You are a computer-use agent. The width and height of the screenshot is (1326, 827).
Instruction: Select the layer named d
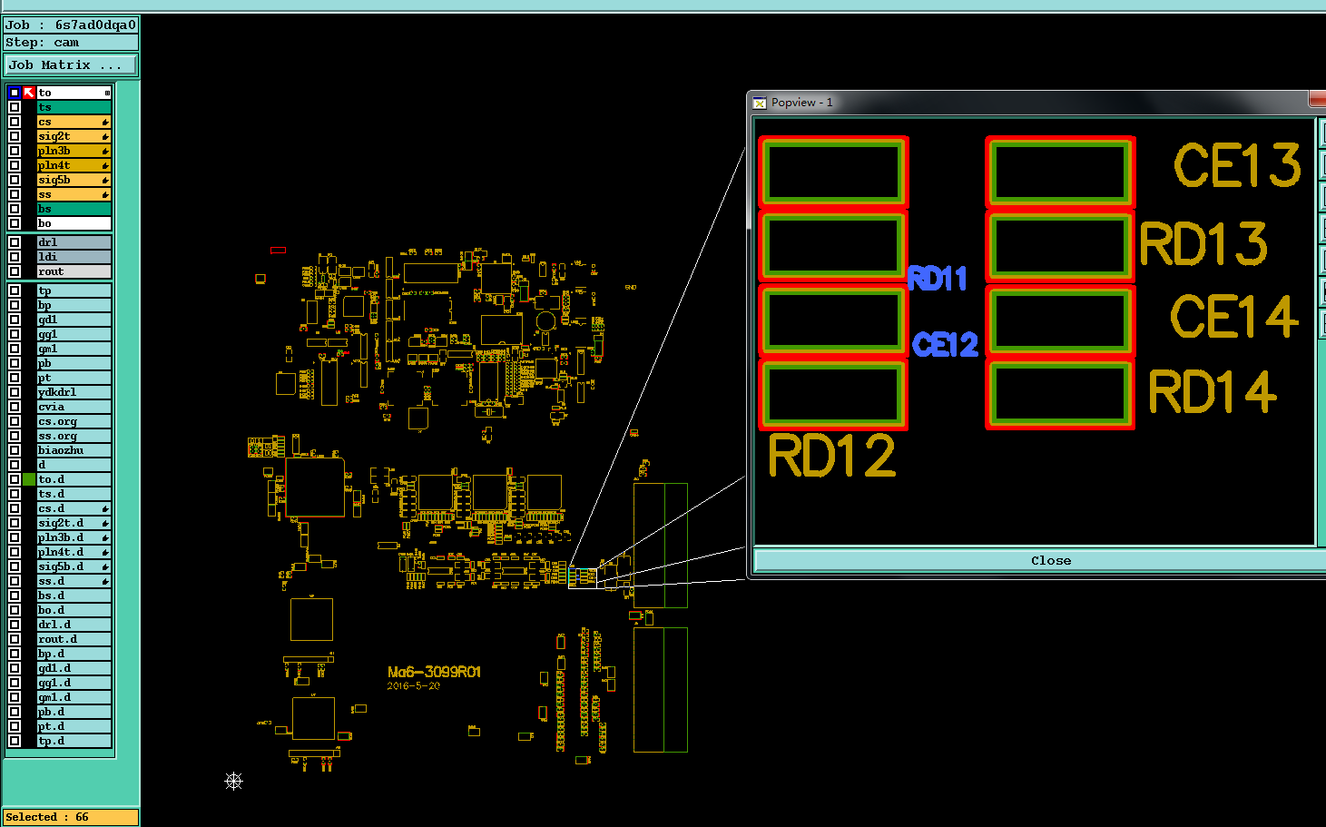(74, 465)
